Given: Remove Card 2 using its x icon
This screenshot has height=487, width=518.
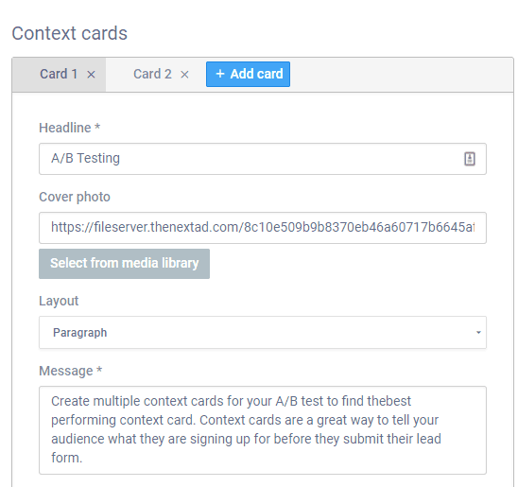Looking at the screenshot, I should point(184,75).
